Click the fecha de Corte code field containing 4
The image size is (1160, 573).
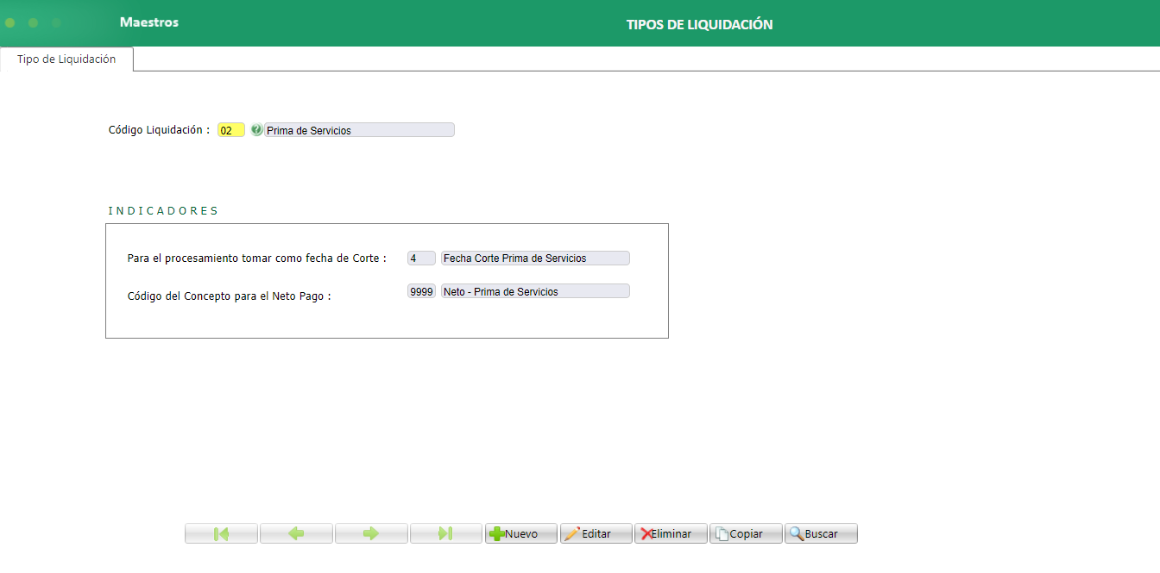(x=421, y=258)
